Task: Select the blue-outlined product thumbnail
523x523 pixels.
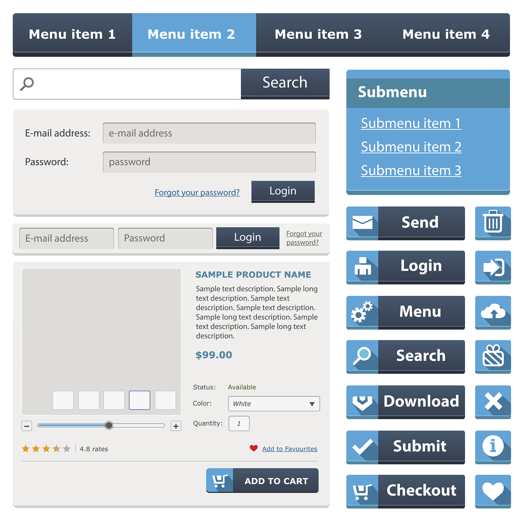Action: 139,400
